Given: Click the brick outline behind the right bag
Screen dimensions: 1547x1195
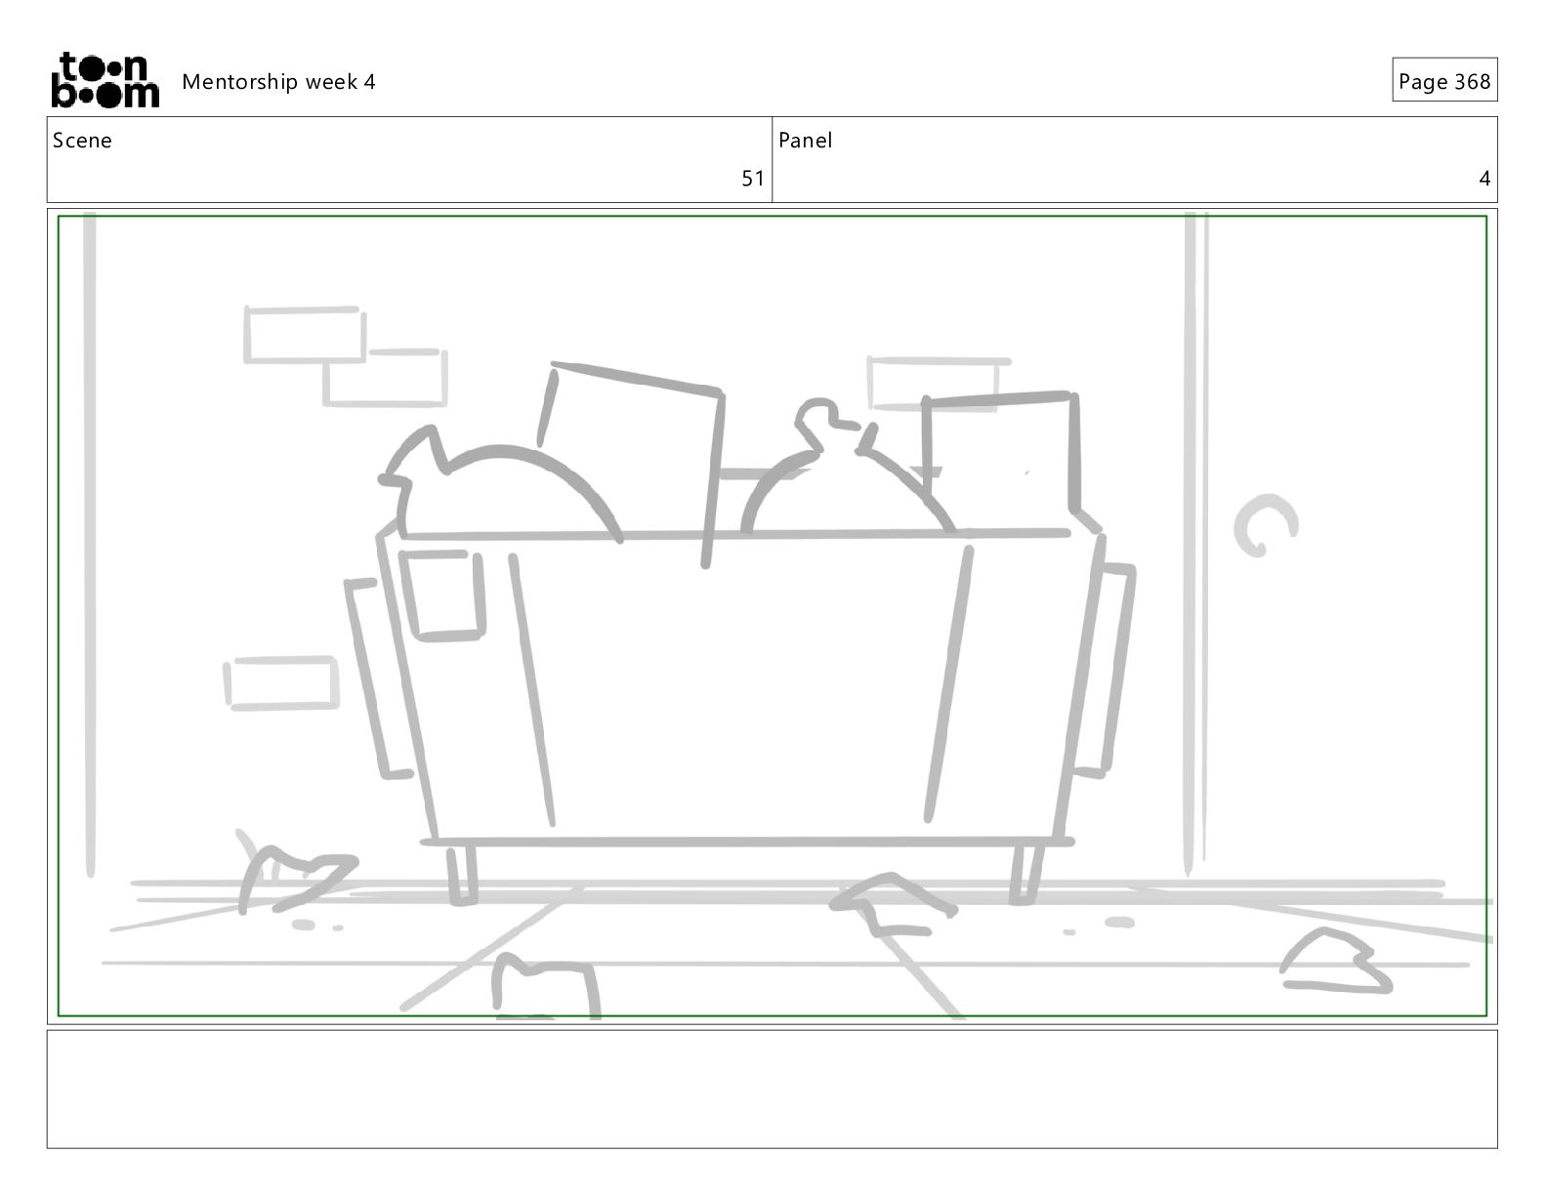Looking at the screenshot, I should point(933,383).
